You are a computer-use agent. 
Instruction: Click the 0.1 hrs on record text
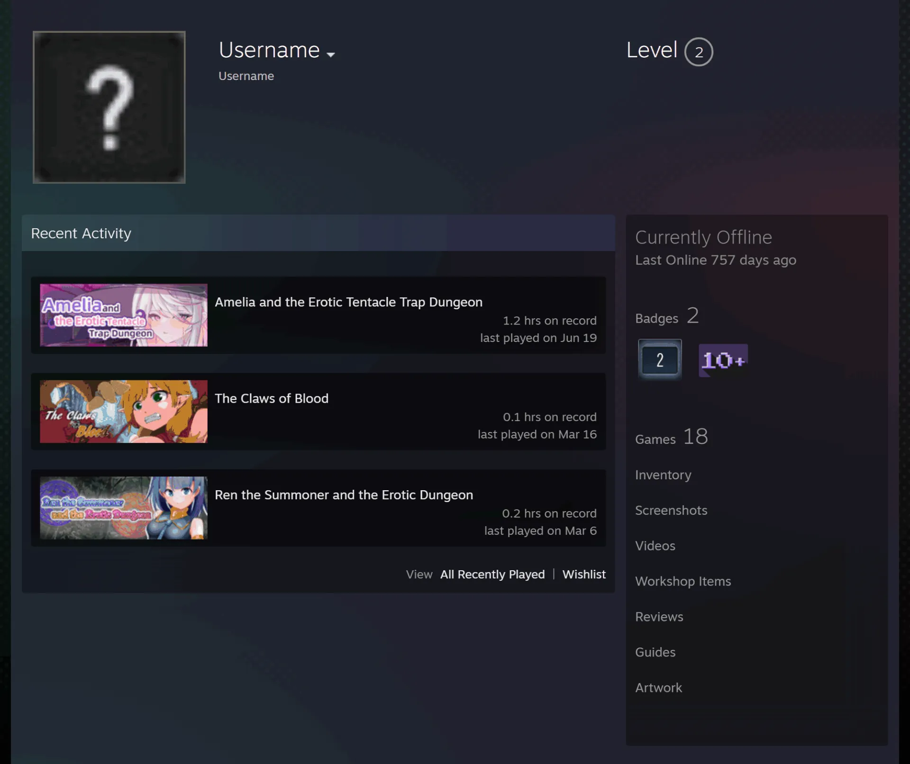click(x=549, y=417)
